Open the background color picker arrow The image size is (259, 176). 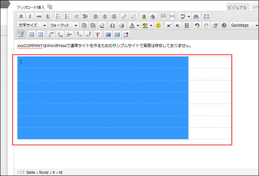(x=151, y=25)
